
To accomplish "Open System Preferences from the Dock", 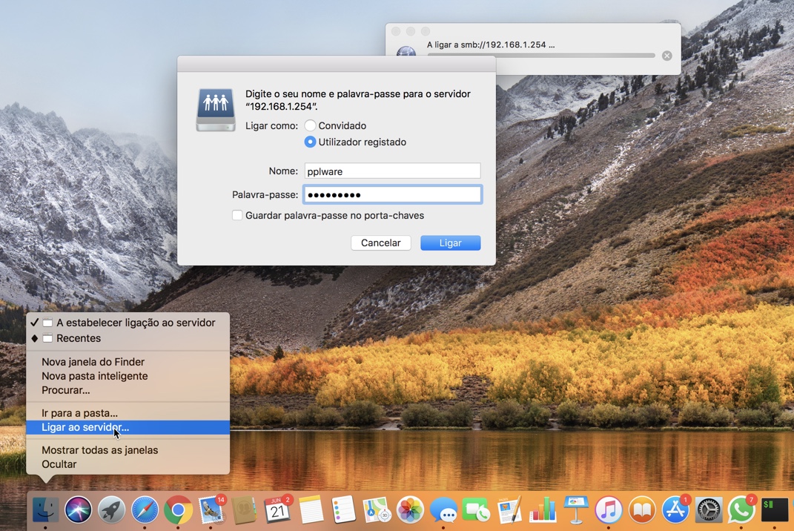I will [x=709, y=509].
